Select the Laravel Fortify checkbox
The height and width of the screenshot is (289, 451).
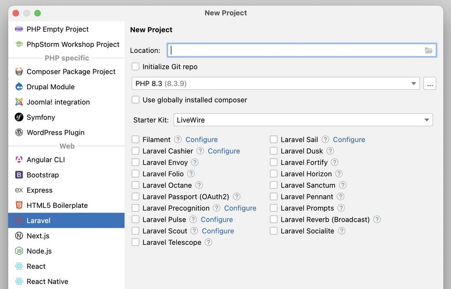click(x=274, y=162)
